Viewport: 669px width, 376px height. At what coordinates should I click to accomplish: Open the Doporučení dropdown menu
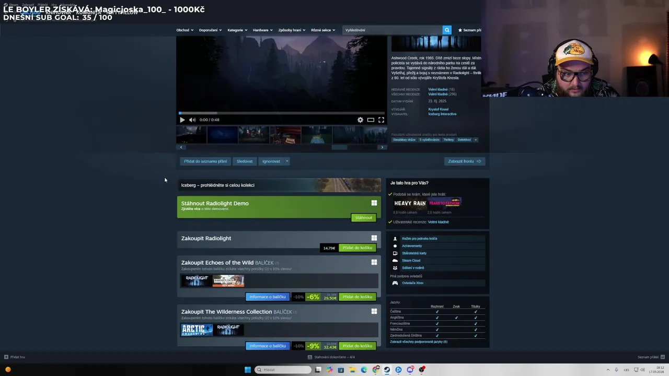tap(210, 30)
